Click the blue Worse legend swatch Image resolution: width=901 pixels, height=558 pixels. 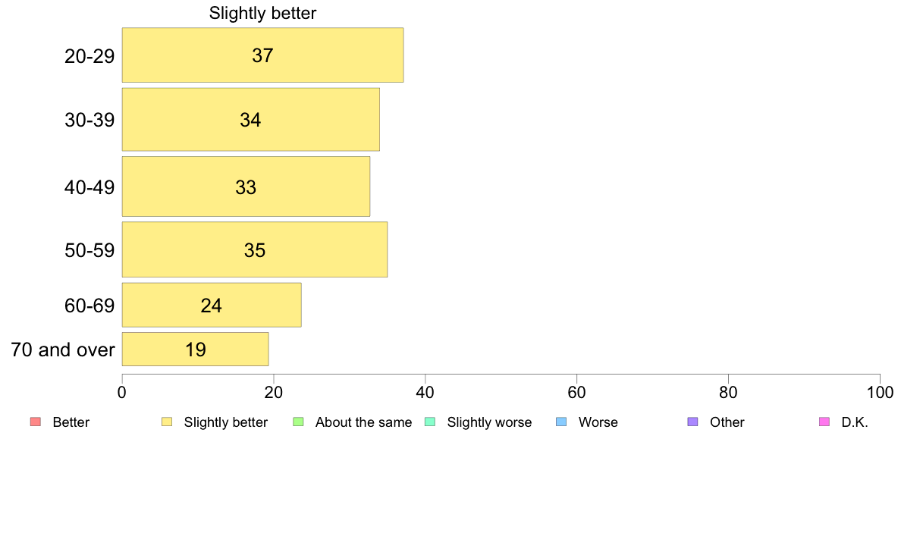tap(561, 422)
